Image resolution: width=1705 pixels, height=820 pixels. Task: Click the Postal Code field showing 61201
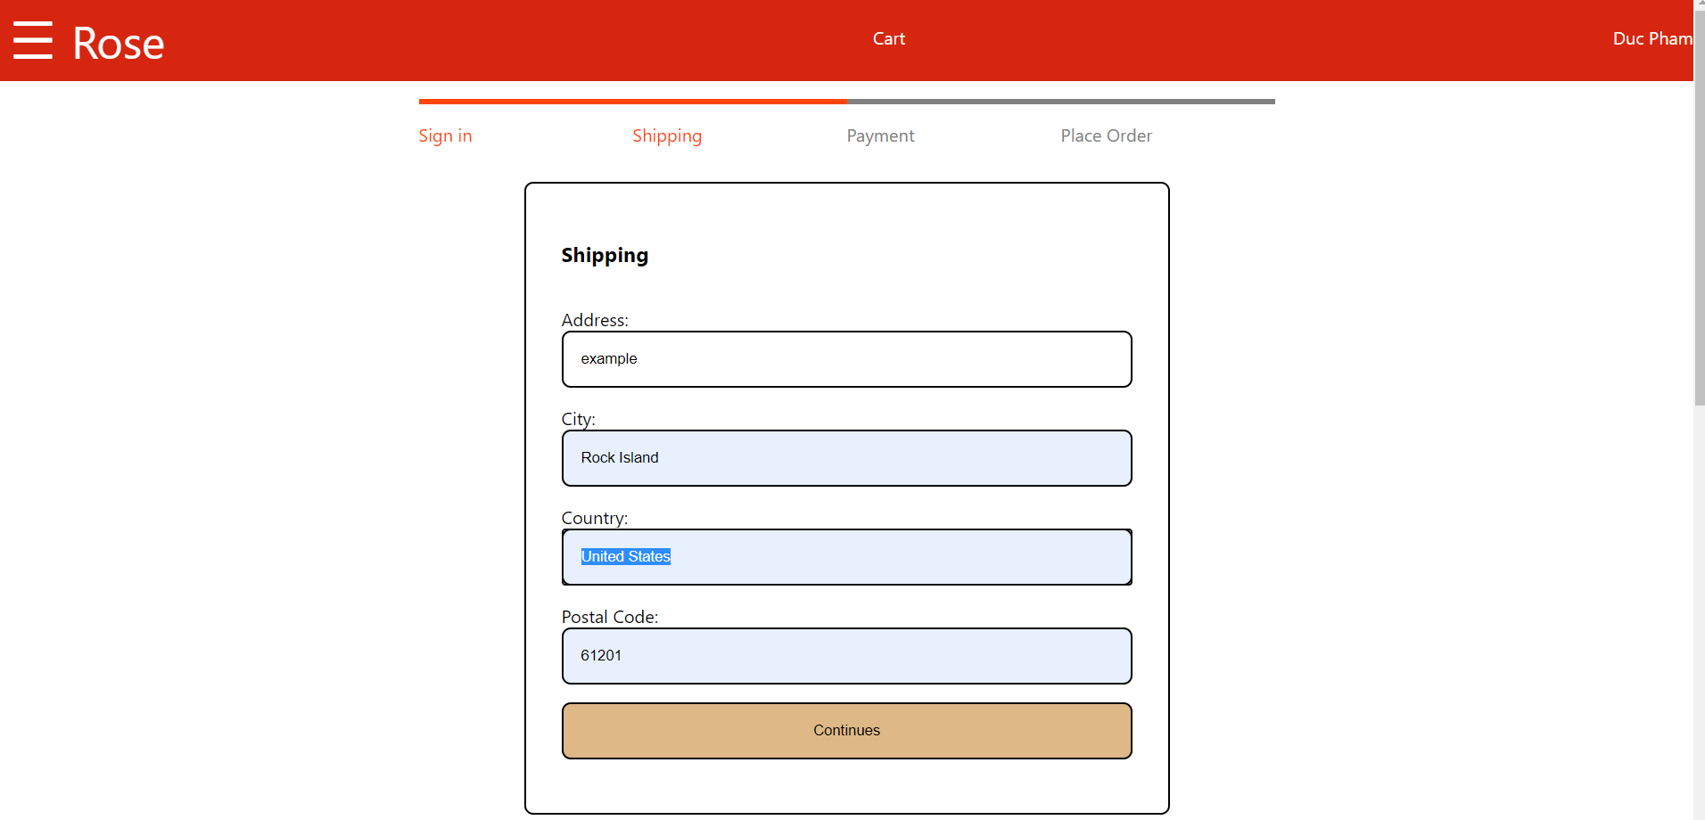click(x=845, y=656)
